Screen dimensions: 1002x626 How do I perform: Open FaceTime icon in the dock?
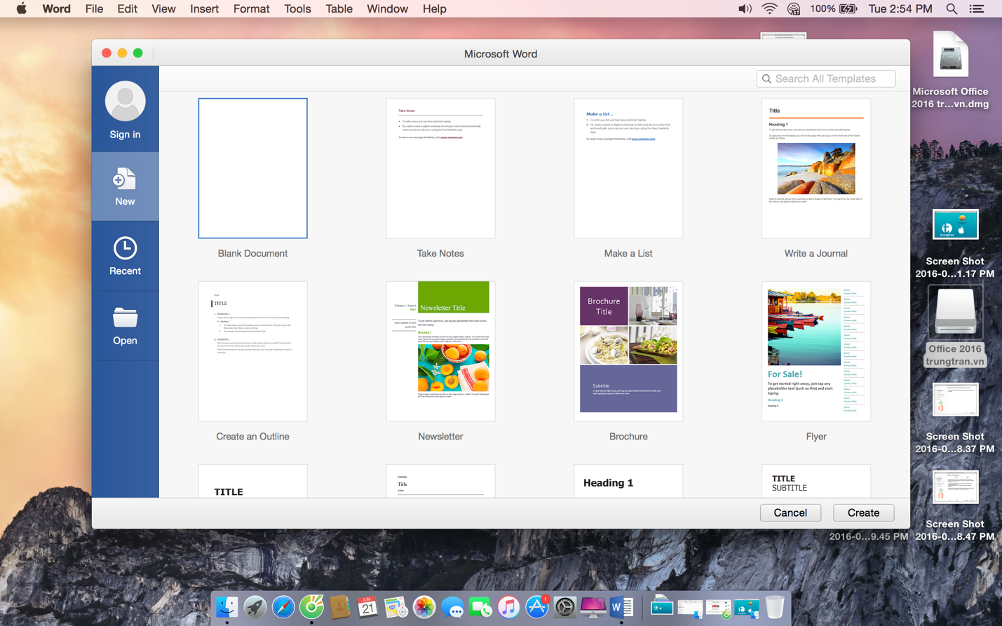click(x=480, y=608)
